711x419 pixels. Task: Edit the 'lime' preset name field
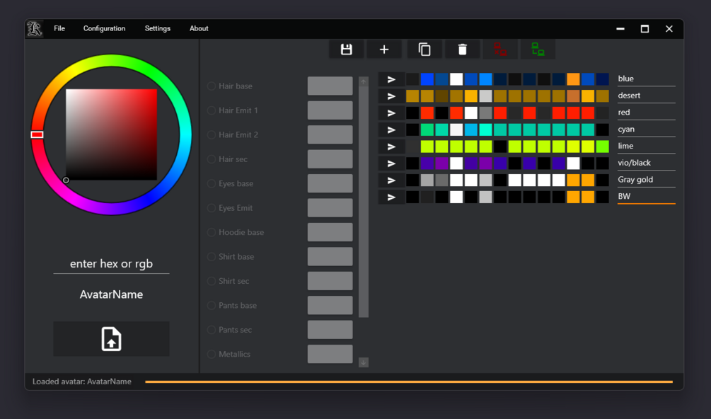tap(646, 146)
